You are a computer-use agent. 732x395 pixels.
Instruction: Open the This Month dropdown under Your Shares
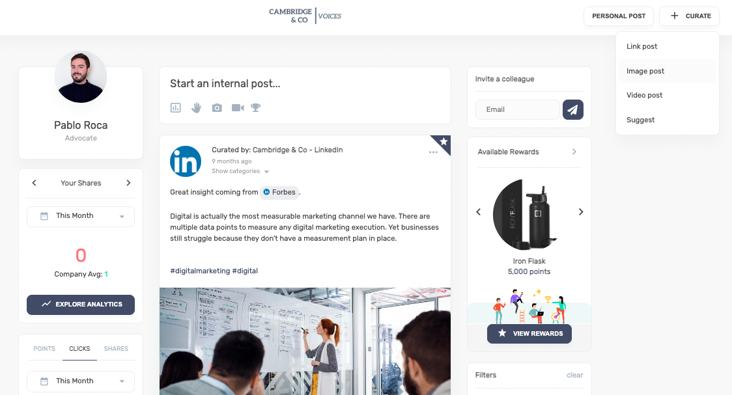(x=81, y=217)
